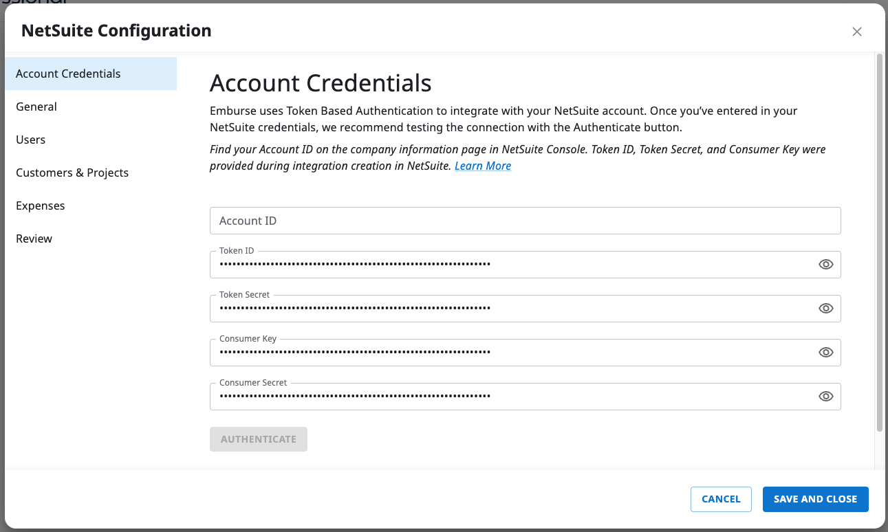Select the Account Credentials section
This screenshot has width=888, height=532.
(91, 74)
